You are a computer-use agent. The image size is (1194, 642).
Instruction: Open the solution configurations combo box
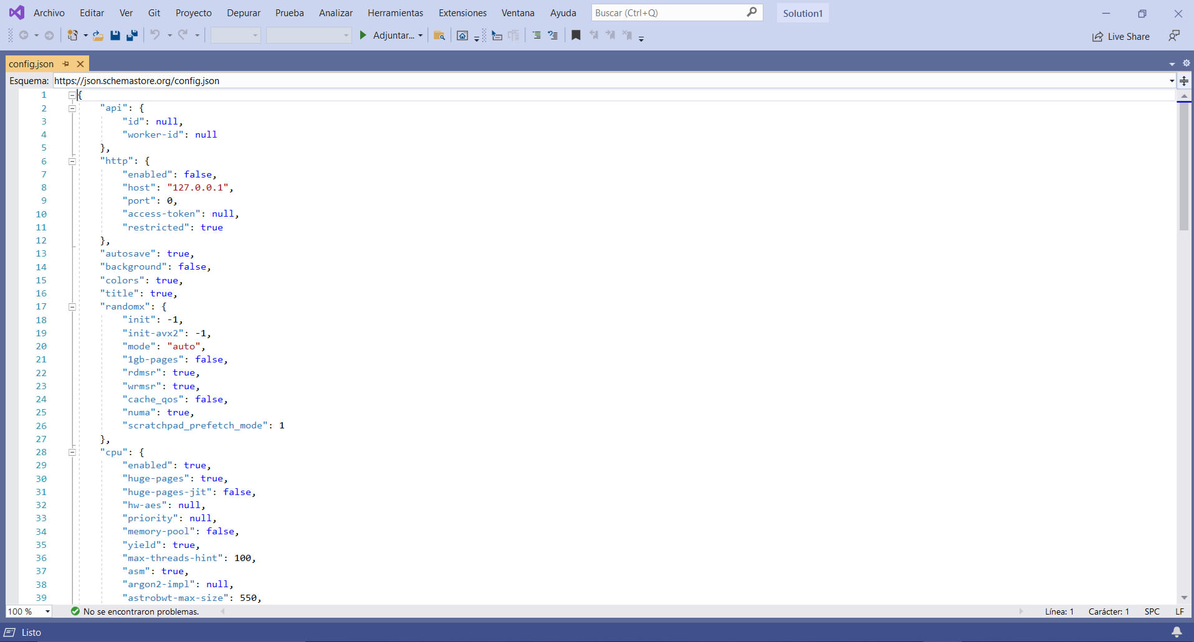click(236, 35)
